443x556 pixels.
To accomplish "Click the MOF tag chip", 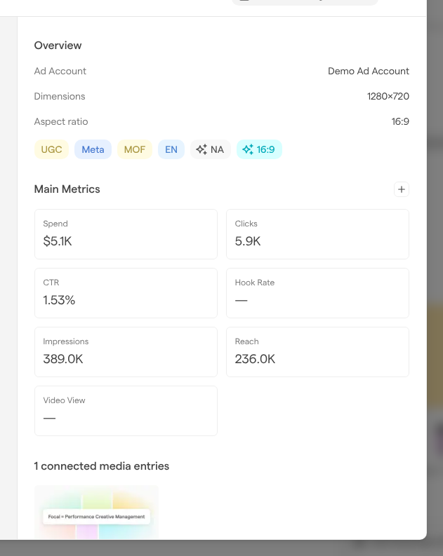I will (x=135, y=149).
